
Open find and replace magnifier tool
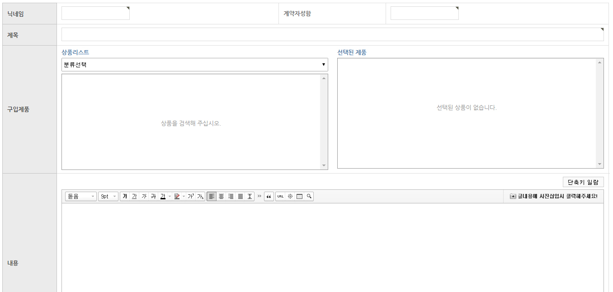pos(309,197)
